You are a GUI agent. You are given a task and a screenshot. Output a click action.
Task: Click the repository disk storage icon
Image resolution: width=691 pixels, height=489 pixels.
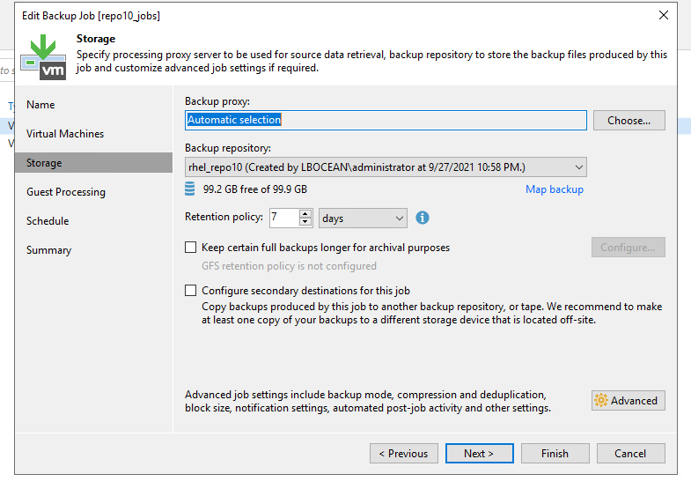(x=190, y=189)
